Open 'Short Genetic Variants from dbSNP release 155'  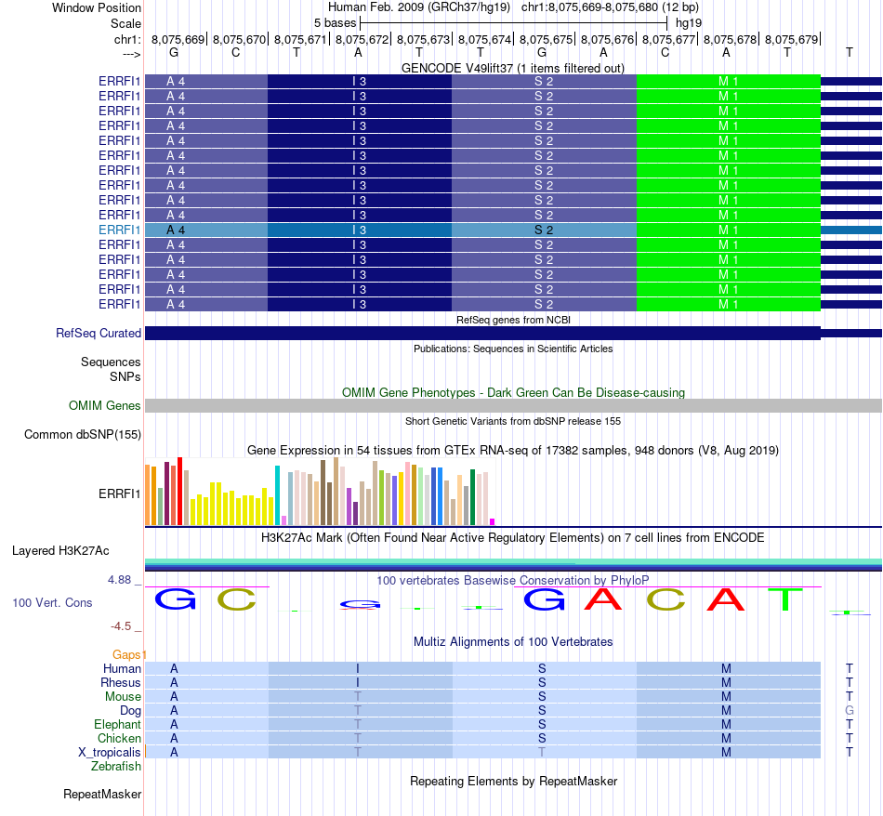(513, 421)
